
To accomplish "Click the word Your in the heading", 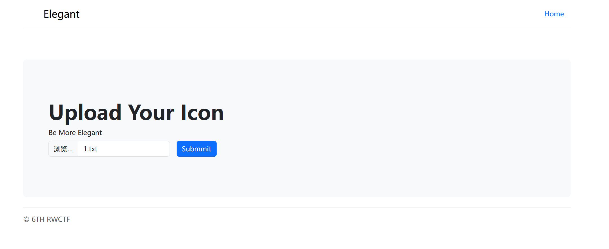I will [x=151, y=113].
